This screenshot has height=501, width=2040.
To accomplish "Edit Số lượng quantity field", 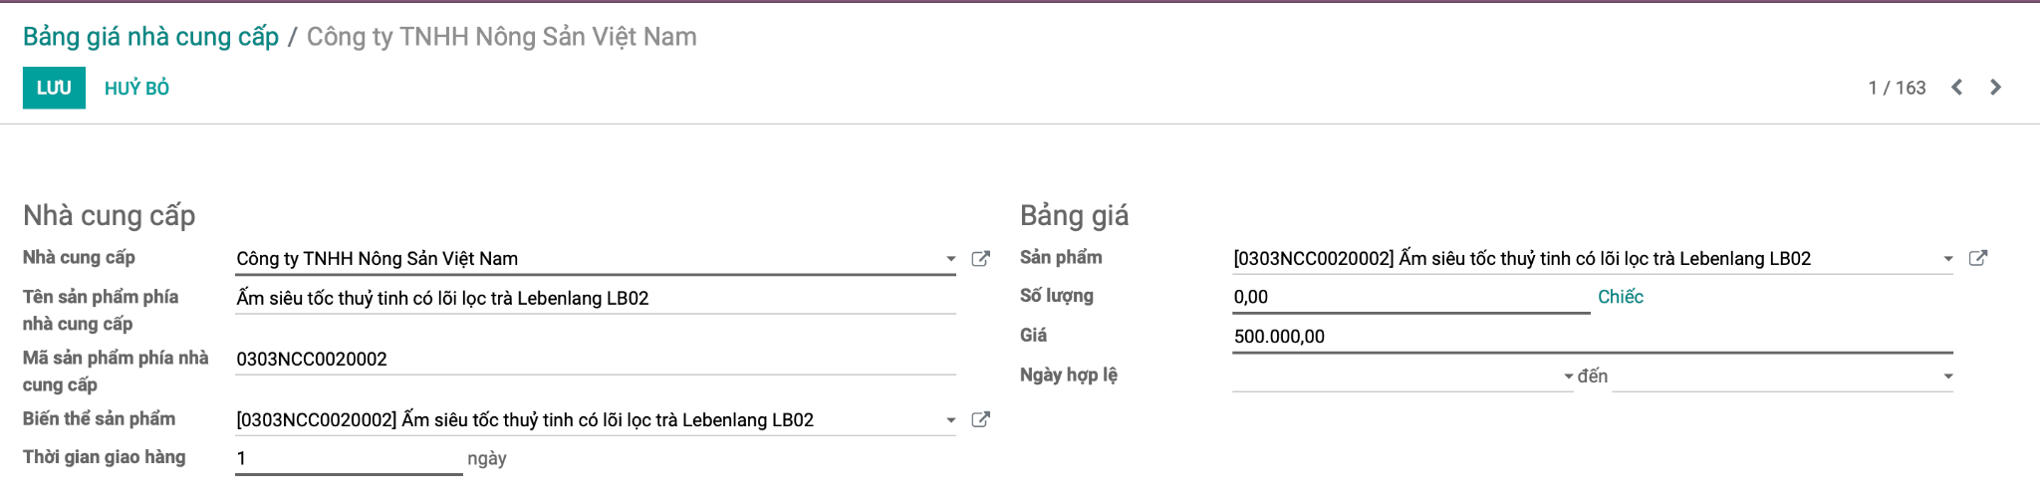I will pyautogui.click(x=1410, y=297).
